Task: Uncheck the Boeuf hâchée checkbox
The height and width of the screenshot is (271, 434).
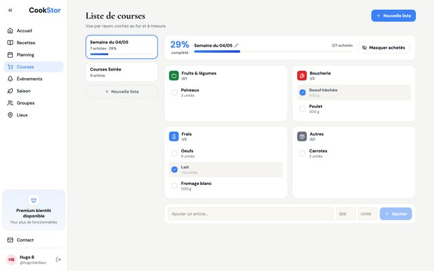Action: coord(302,92)
